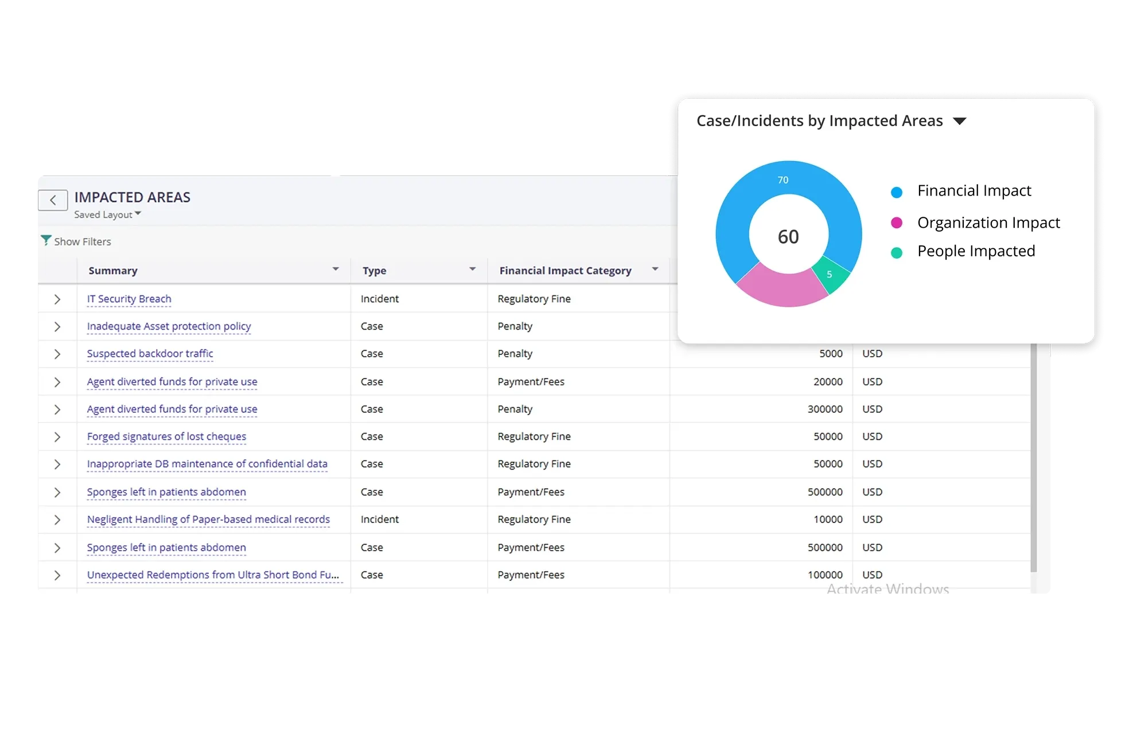
Task: Open the Financial Impact Category column menu
Action: pos(655,269)
